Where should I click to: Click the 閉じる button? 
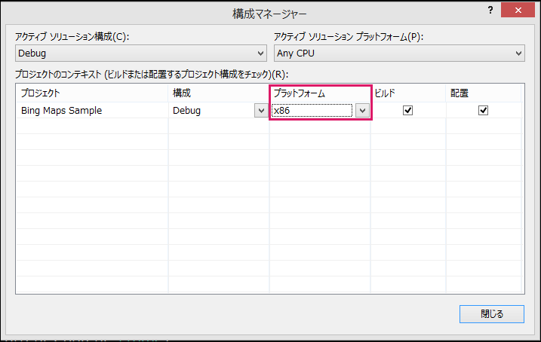492,314
